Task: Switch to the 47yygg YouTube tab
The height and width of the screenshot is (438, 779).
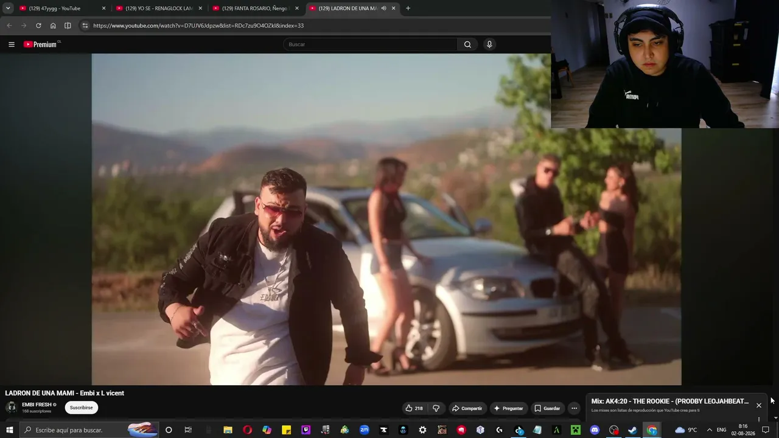Action: click(x=62, y=9)
